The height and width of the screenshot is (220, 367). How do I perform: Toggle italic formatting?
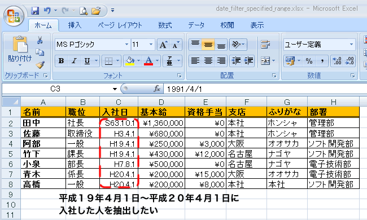74,61
